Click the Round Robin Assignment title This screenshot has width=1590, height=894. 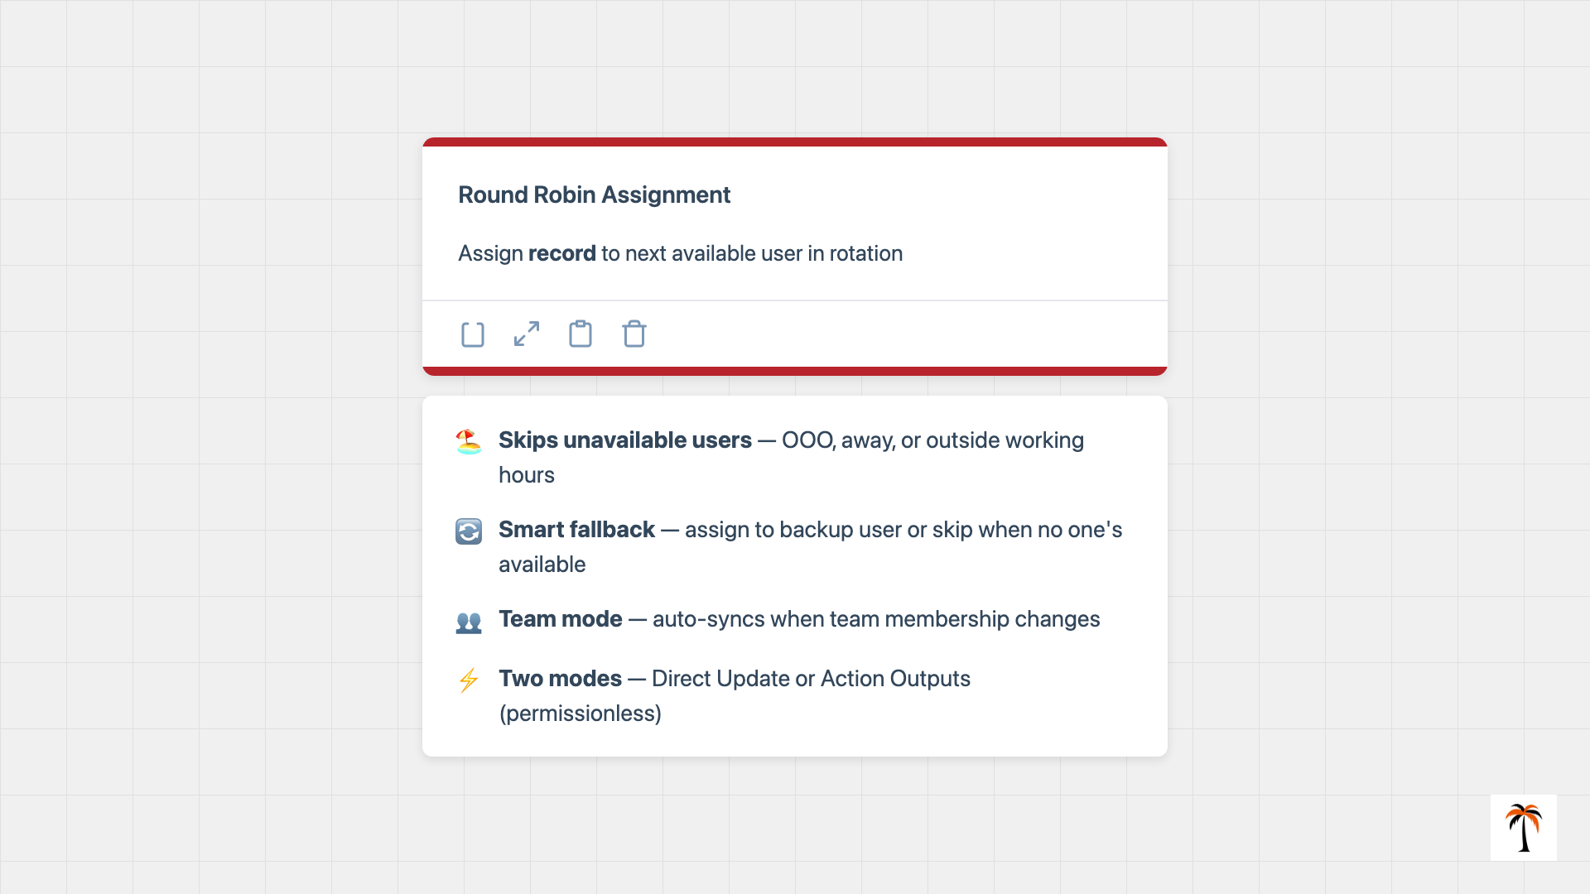594,195
